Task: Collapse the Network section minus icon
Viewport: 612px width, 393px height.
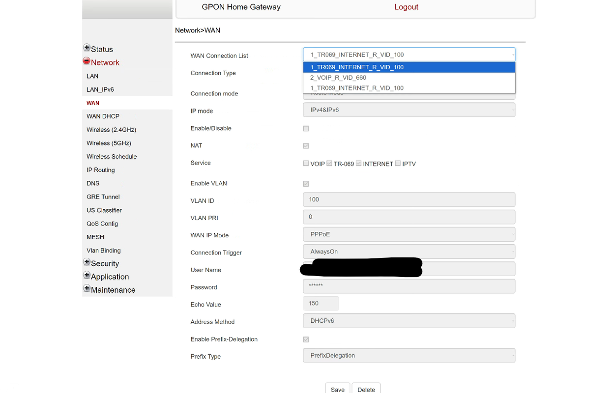Action: pos(87,61)
